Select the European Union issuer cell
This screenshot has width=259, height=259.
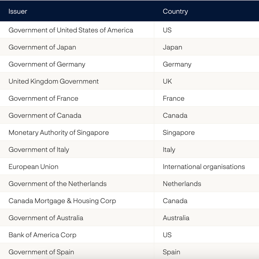coord(33,167)
